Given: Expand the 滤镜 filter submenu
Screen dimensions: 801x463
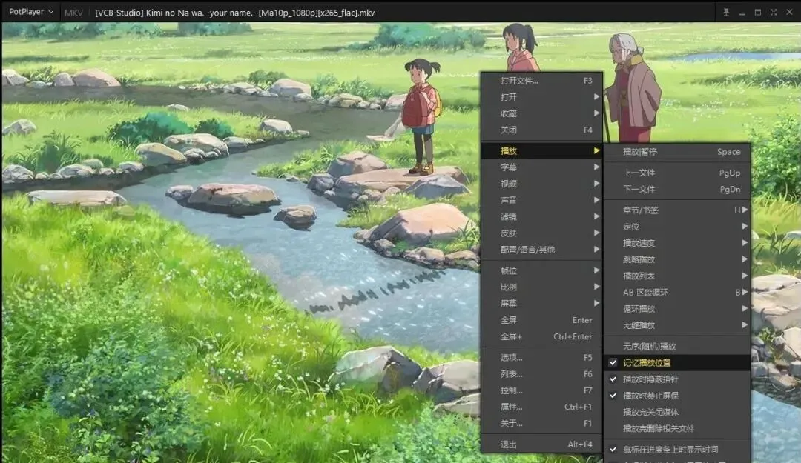Looking at the screenshot, I should click(x=542, y=216).
